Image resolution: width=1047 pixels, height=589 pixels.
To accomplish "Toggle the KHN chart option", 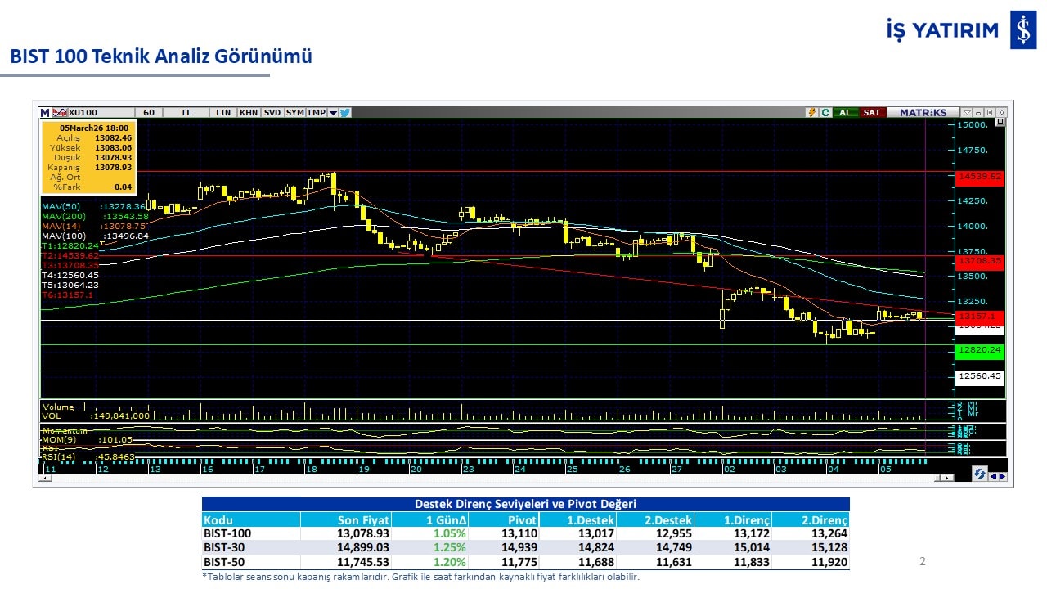I will (x=249, y=112).
